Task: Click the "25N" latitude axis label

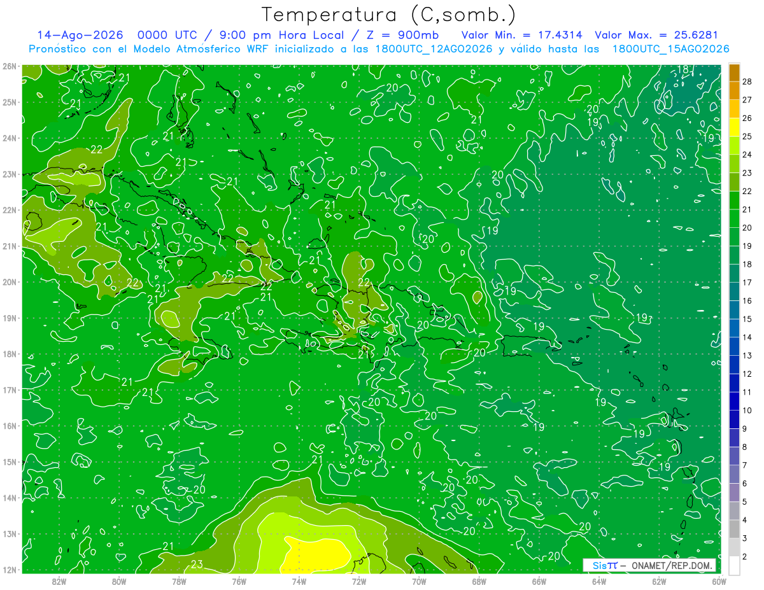Action: (9, 102)
